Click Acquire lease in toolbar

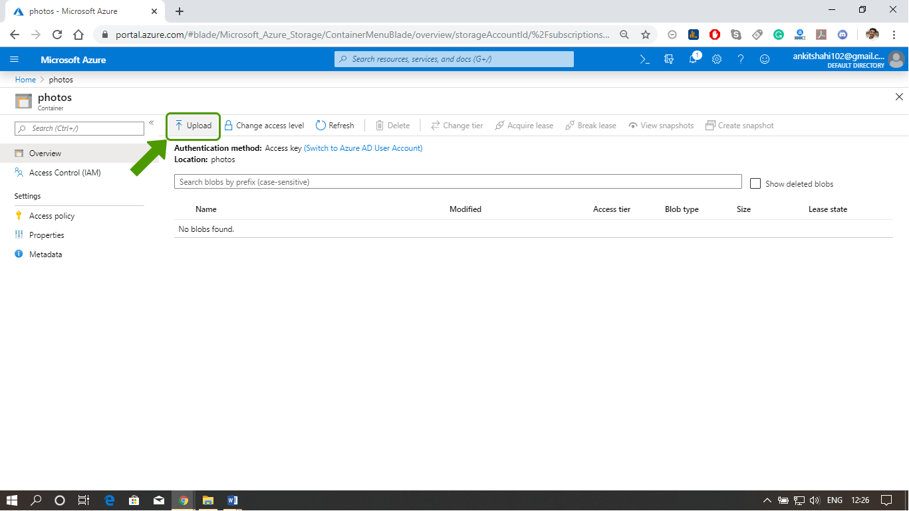pos(524,126)
